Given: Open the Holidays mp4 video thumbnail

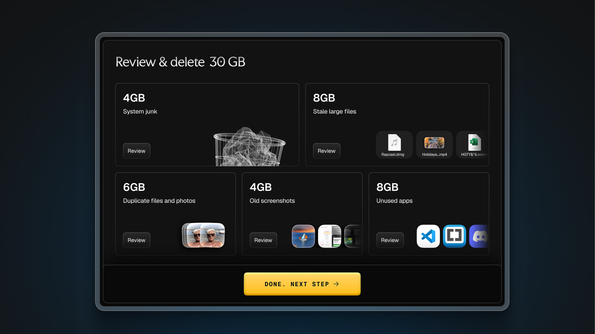Looking at the screenshot, I should (x=434, y=143).
